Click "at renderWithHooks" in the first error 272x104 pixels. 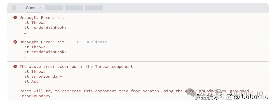coord(46,27)
